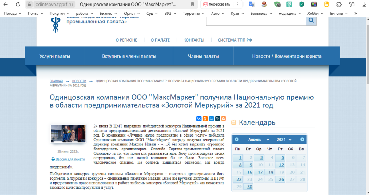Share the article via the Moi Mir icon
The image size is (369, 195).
[211, 118]
